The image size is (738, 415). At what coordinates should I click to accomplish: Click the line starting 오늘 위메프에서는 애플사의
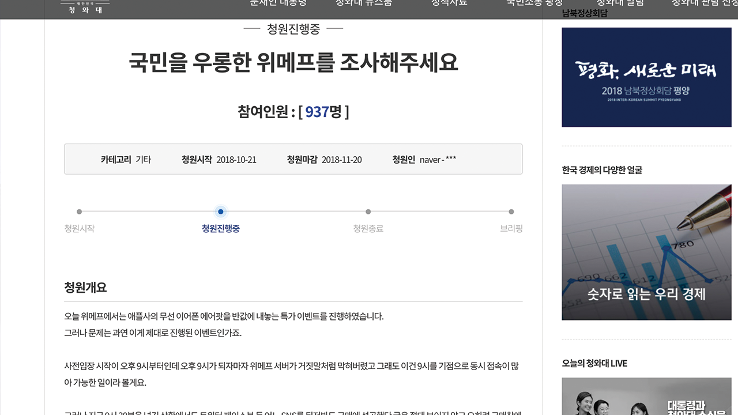coord(224,316)
